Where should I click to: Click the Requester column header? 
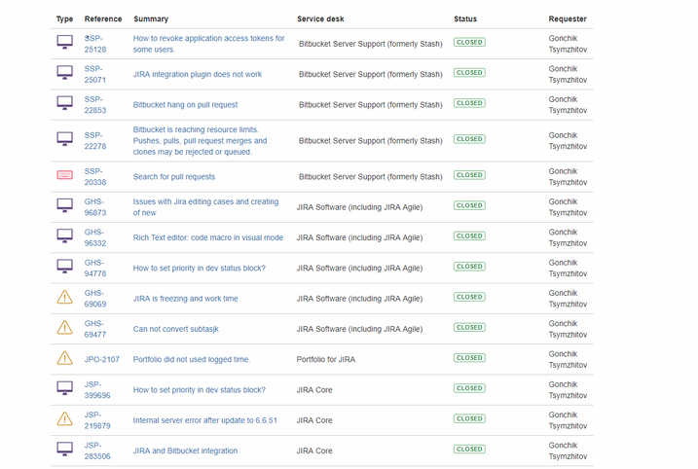pos(568,18)
